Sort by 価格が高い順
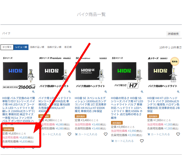The image size is (189, 155). pyautogui.click(x=37, y=47)
